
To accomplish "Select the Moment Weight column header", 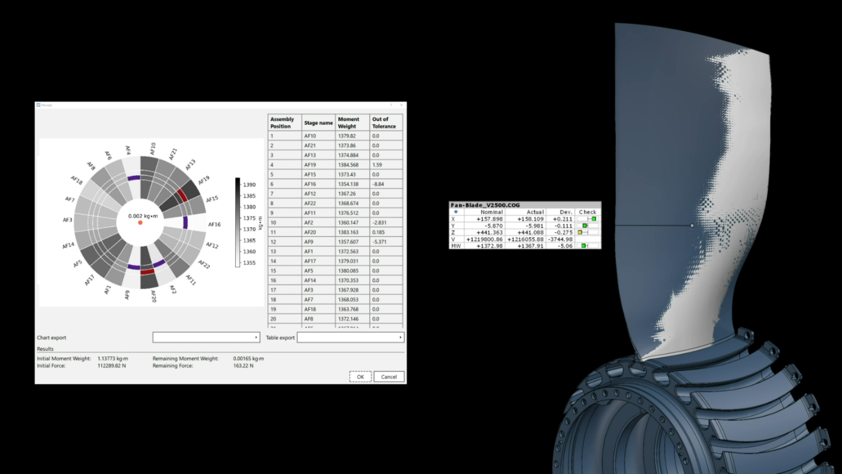I will [x=352, y=122].
